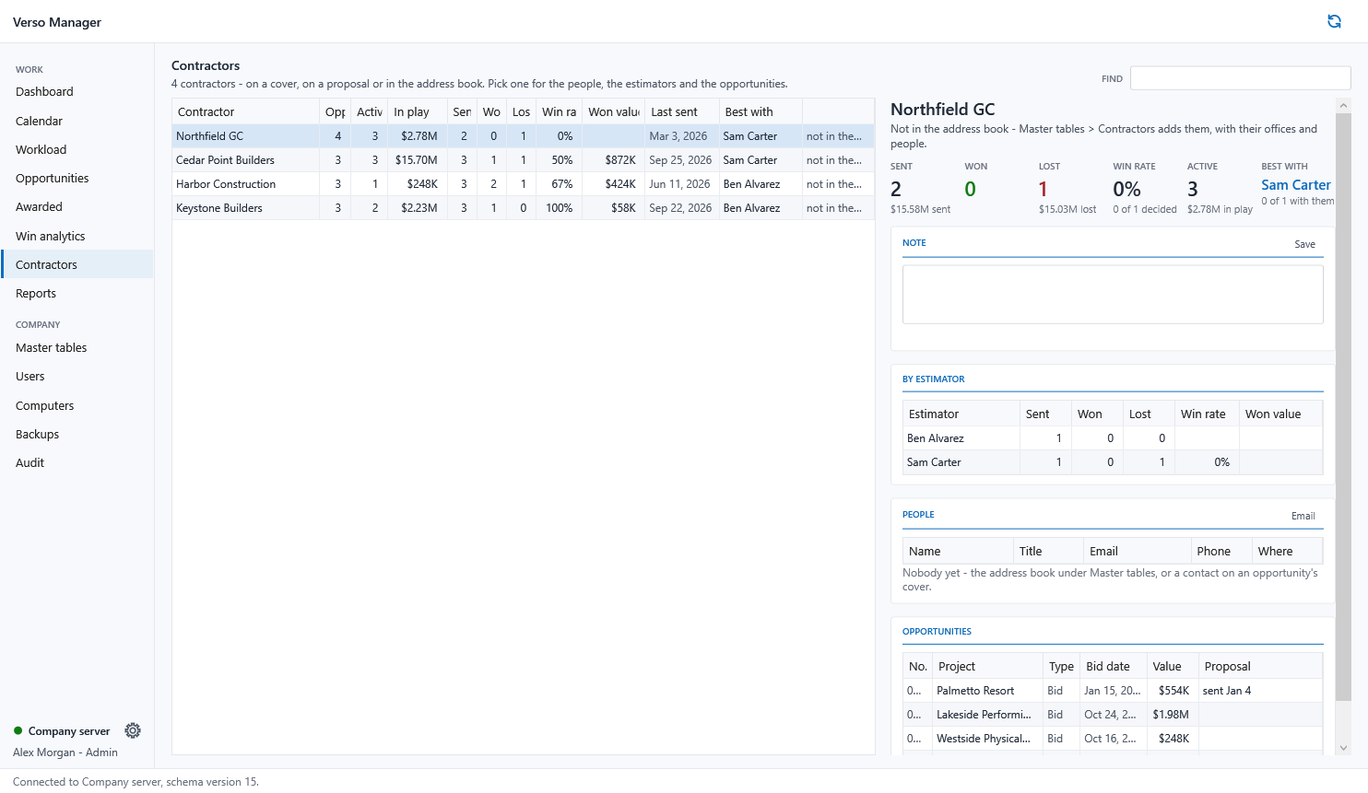1368x793 pixels.
Task: Select Contractors in sidebar
Action: click(x=77, y=264)
